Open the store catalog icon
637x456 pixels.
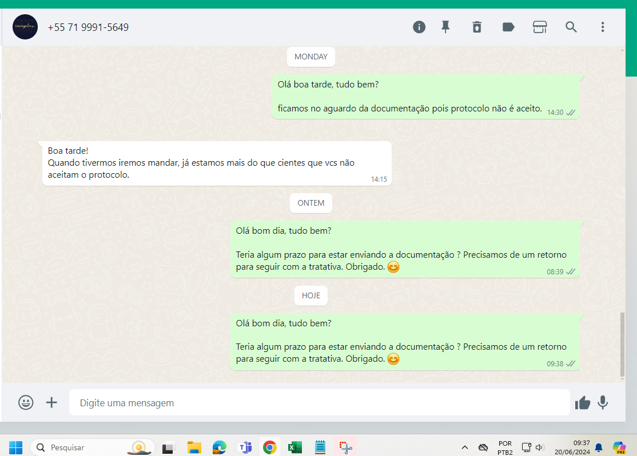click(x=540, y=27)
